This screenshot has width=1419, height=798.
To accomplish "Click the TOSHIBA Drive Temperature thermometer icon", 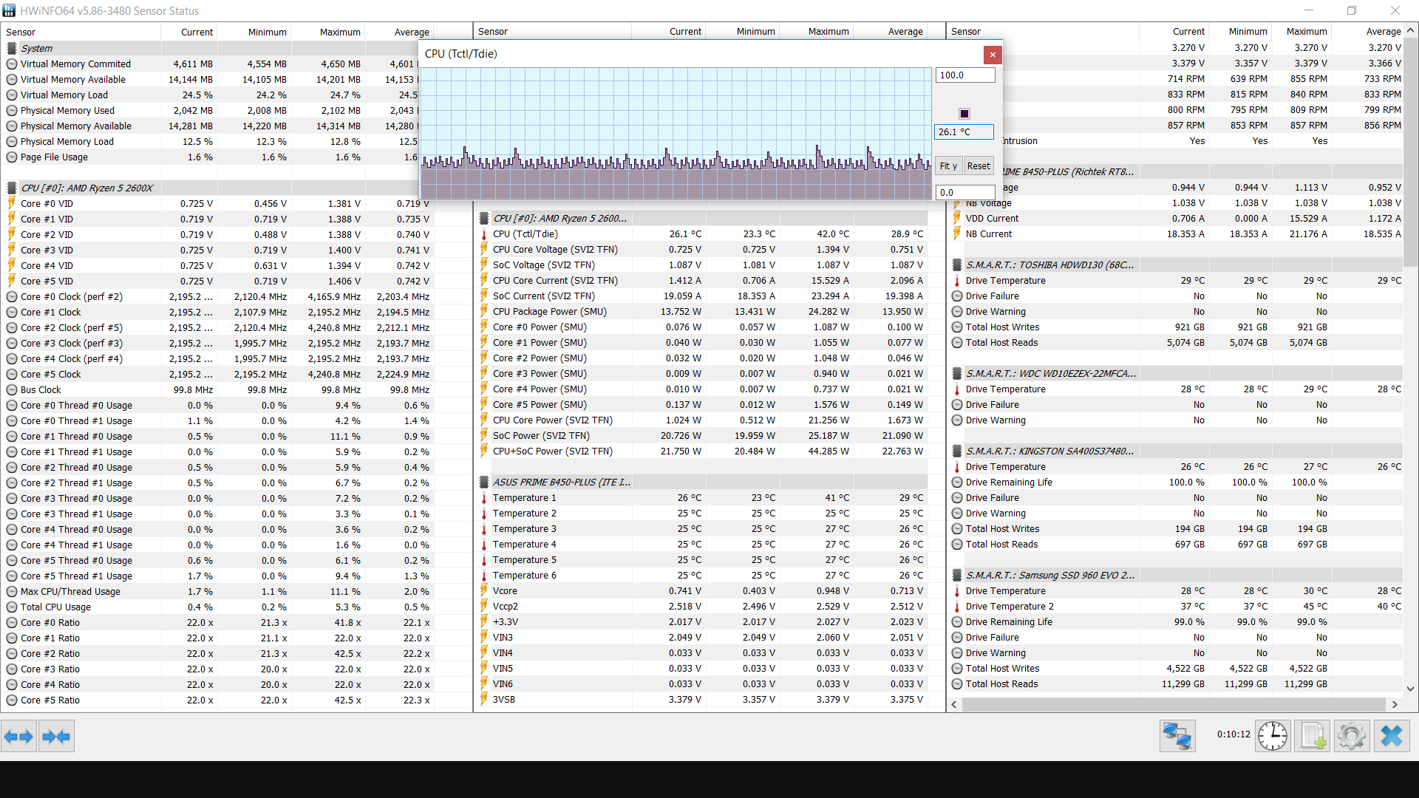I will [957, 281].
